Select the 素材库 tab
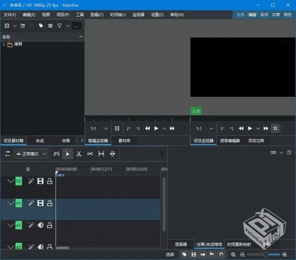Image resolution: width=296 pixels, height=260 pixels. click(x=124, y=141)
